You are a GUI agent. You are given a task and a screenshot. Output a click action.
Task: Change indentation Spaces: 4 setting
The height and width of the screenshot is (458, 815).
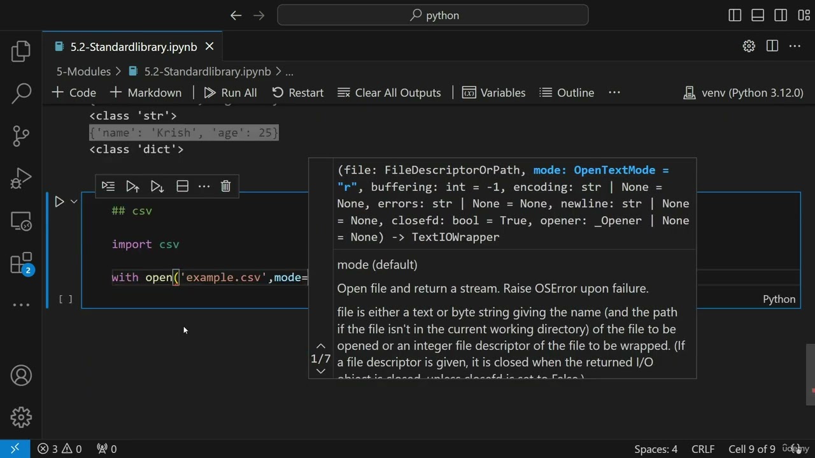click(x=656, y=448)
